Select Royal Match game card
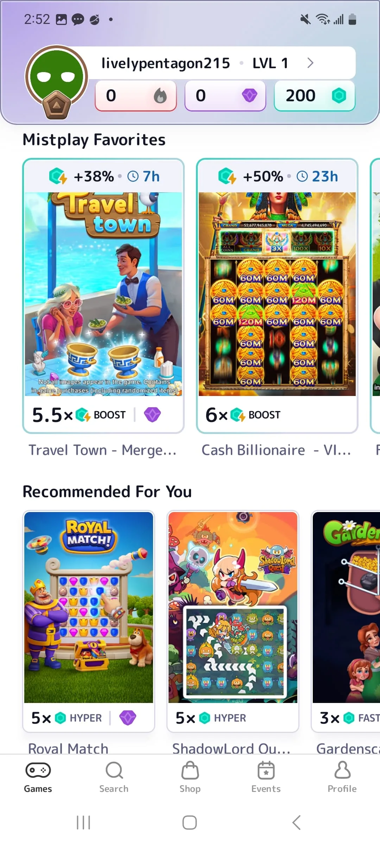 click(89, 621)
